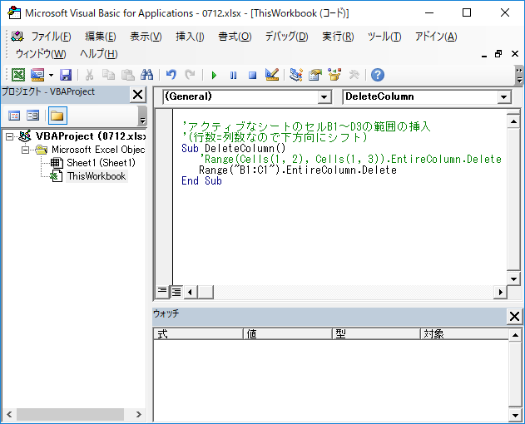Click the Sub DeleteColumn() line
Image resolution: width=525 pixels, height=424 pixels.
pos(233,148)
